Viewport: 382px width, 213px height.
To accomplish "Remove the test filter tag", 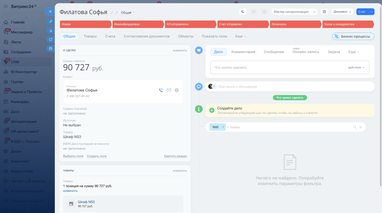I will [223, 127].
